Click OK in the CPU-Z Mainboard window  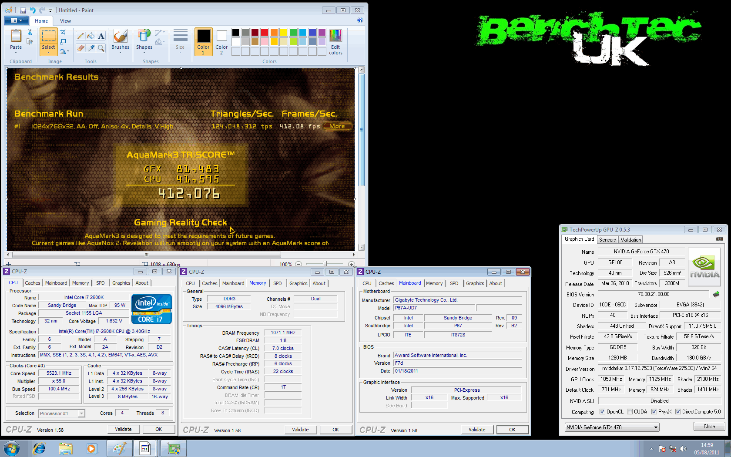513,430
